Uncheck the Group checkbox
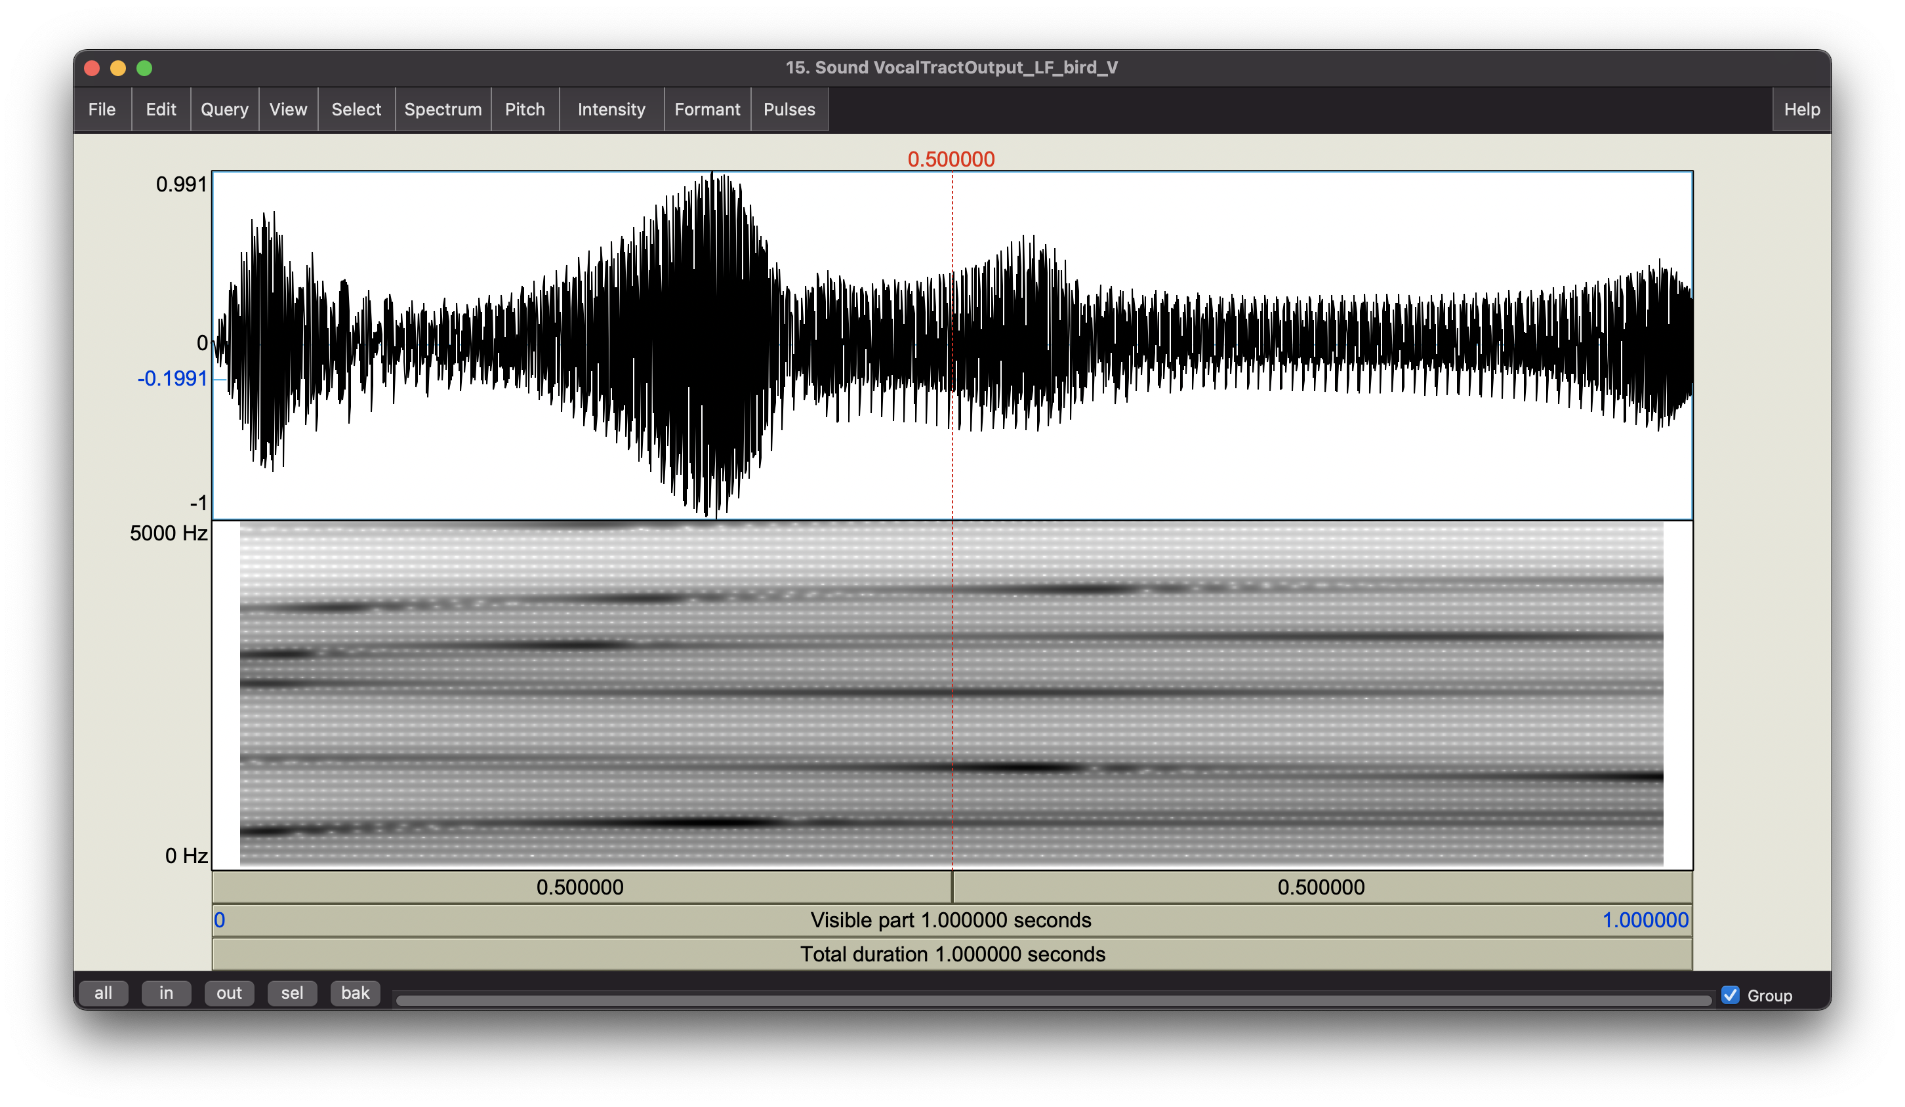Image resolution: width=1905 pixels, height=1107 pixels. click(1730, 995)
